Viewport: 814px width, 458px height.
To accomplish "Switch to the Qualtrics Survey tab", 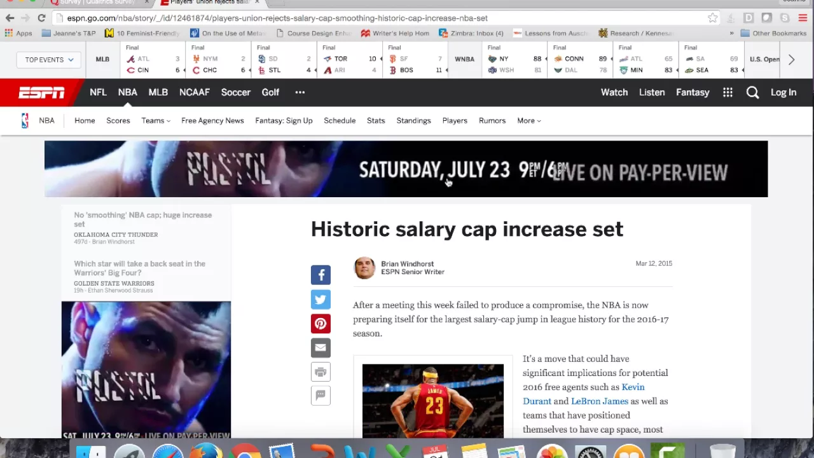I will coord(99,3).
